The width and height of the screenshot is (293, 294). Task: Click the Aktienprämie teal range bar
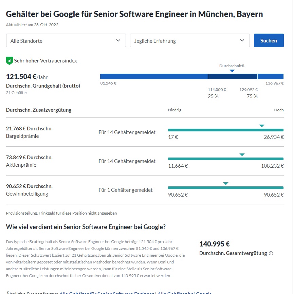click(226, 159)
